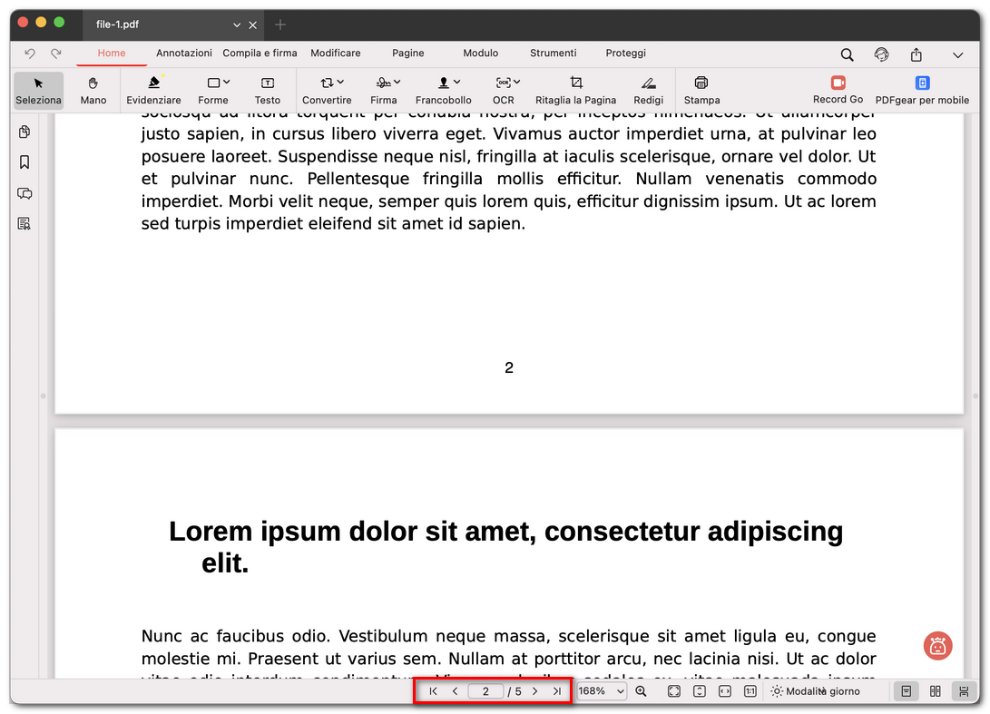Click the Ritaglia la Pagina tool
Image resolution: width=990 pixels, height=714 pixels.
(x=576, y=90)
